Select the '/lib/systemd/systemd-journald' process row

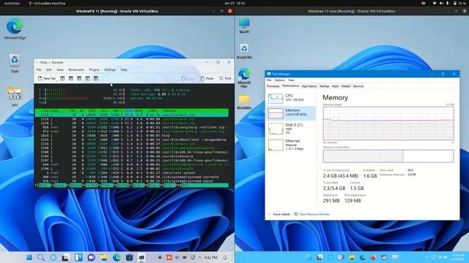[132, 177]
